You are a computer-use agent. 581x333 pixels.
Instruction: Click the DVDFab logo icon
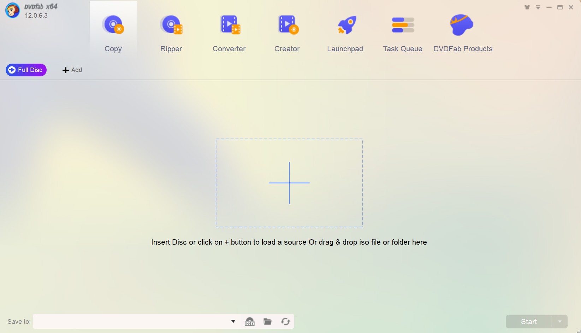[12, 10]
